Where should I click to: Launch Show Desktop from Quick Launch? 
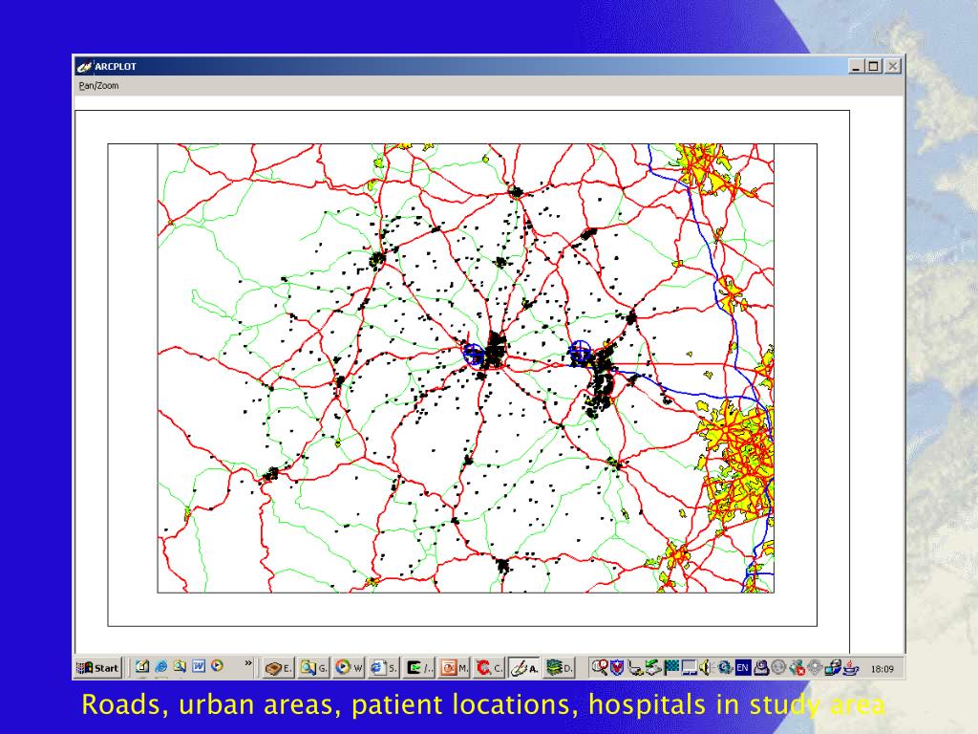click(x=142, y=666)
